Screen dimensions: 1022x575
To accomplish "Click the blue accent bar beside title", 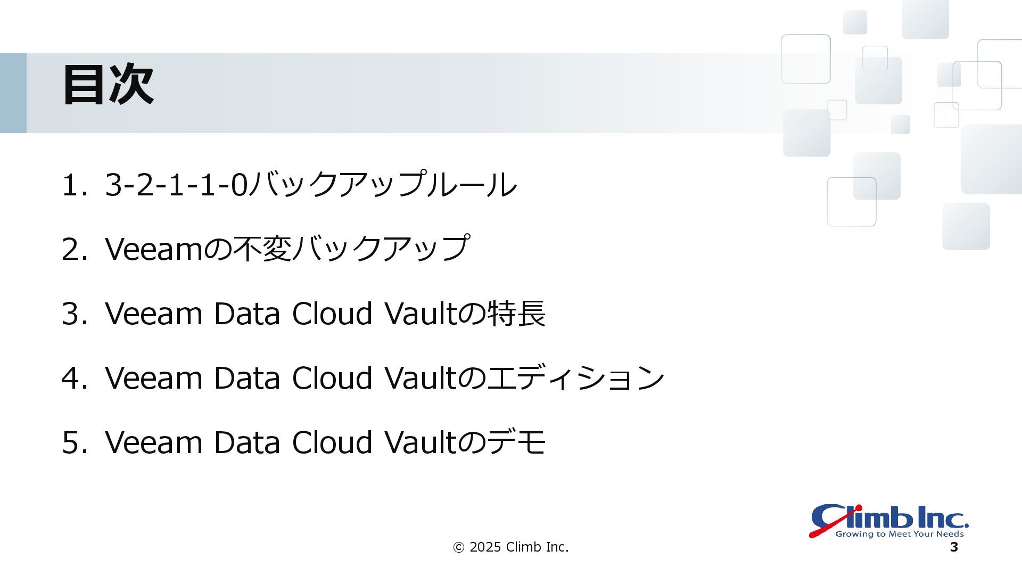I will tap(13, 93).
